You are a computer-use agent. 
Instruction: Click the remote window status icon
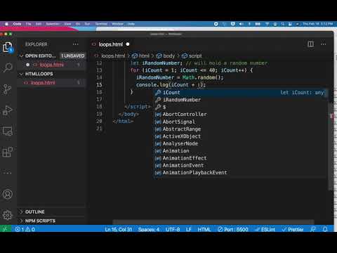(5, 229)
